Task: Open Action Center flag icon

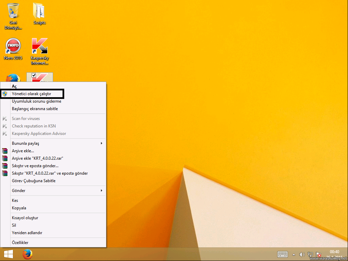Action: coord(319,254)
